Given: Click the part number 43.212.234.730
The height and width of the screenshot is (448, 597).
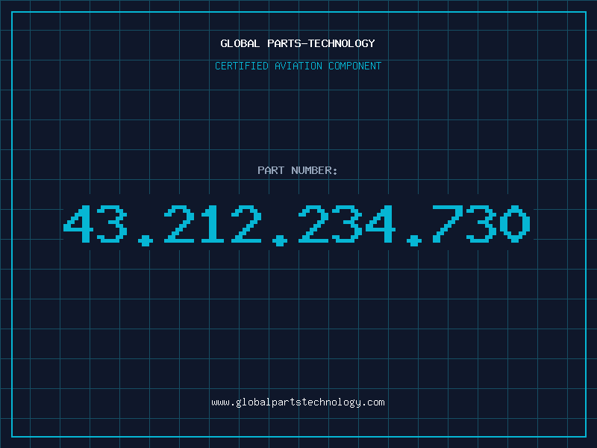Looking at the screenshot, I should coord(296,225).
